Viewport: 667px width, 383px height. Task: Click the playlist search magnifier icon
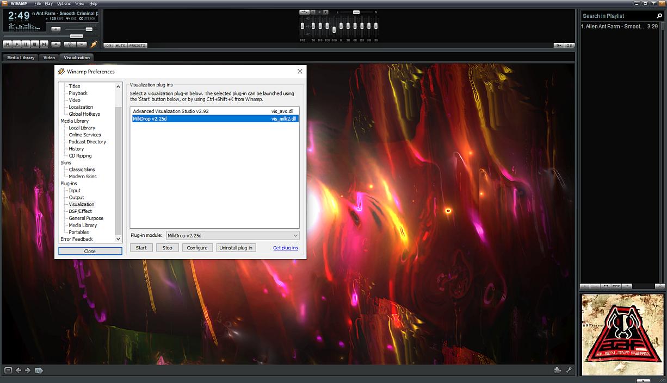[660, 16]
